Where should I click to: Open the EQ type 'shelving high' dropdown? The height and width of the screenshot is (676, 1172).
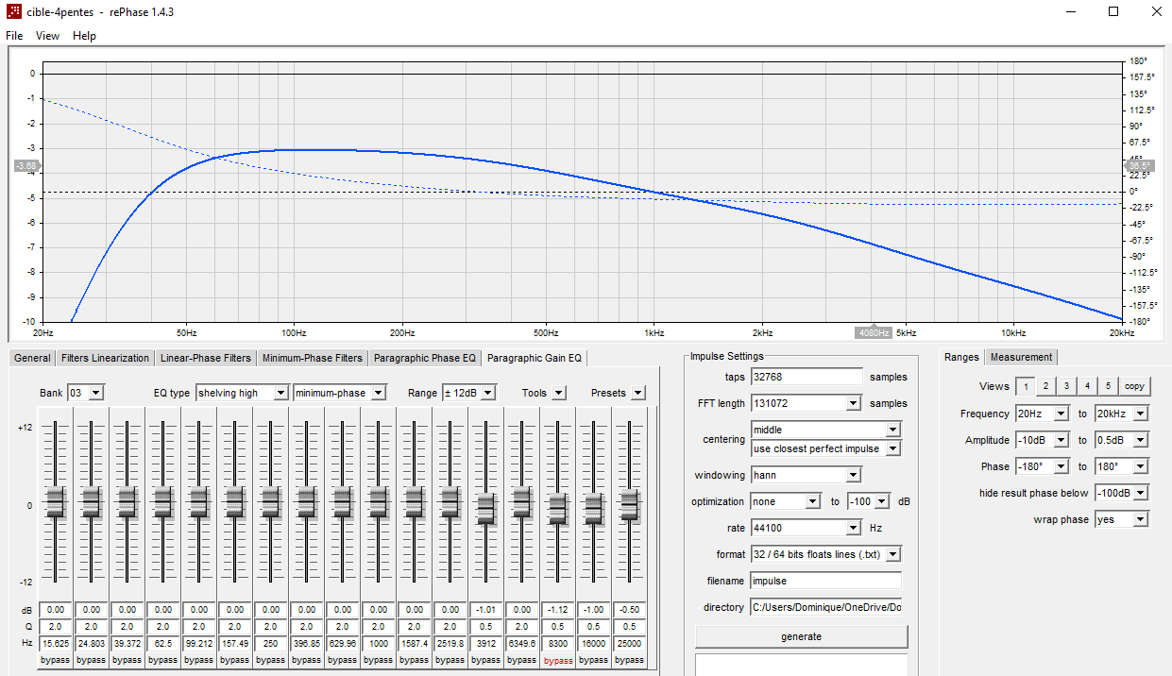280,393
